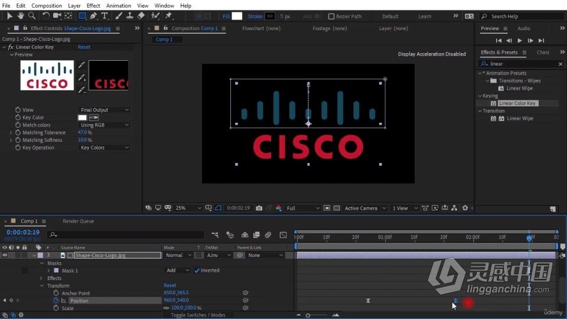567x319 pixels.
Task: Open the File menu
Action: click(6, 5)
